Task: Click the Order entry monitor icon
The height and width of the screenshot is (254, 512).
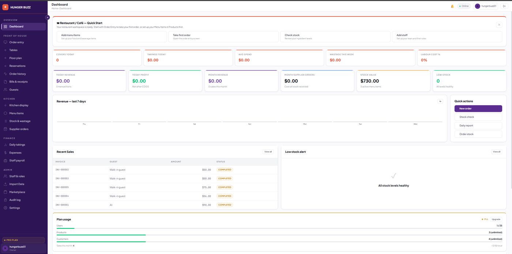Action: tap(5, 42)
